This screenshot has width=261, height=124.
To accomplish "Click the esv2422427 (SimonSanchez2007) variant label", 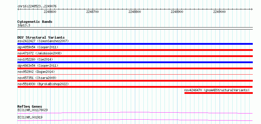I will tap(43, 41).
